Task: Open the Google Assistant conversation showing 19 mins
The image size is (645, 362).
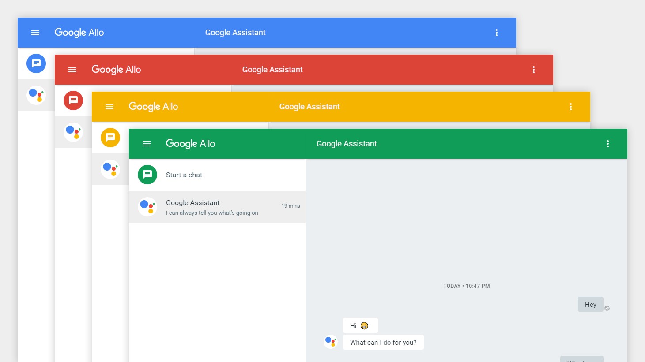Action: pos(217,207)
